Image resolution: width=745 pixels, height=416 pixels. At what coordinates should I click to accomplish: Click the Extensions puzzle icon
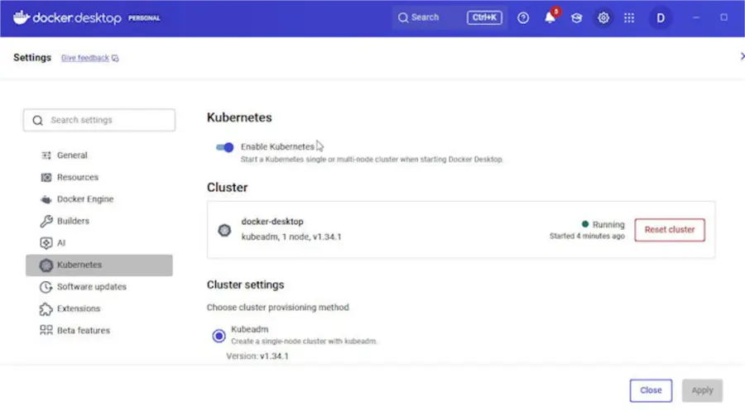pyautogui.click(x=46, y=308)
